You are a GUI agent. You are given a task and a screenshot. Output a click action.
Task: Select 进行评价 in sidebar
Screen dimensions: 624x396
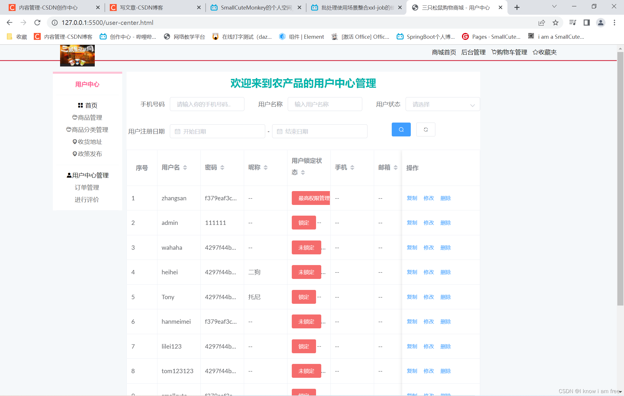87,199
